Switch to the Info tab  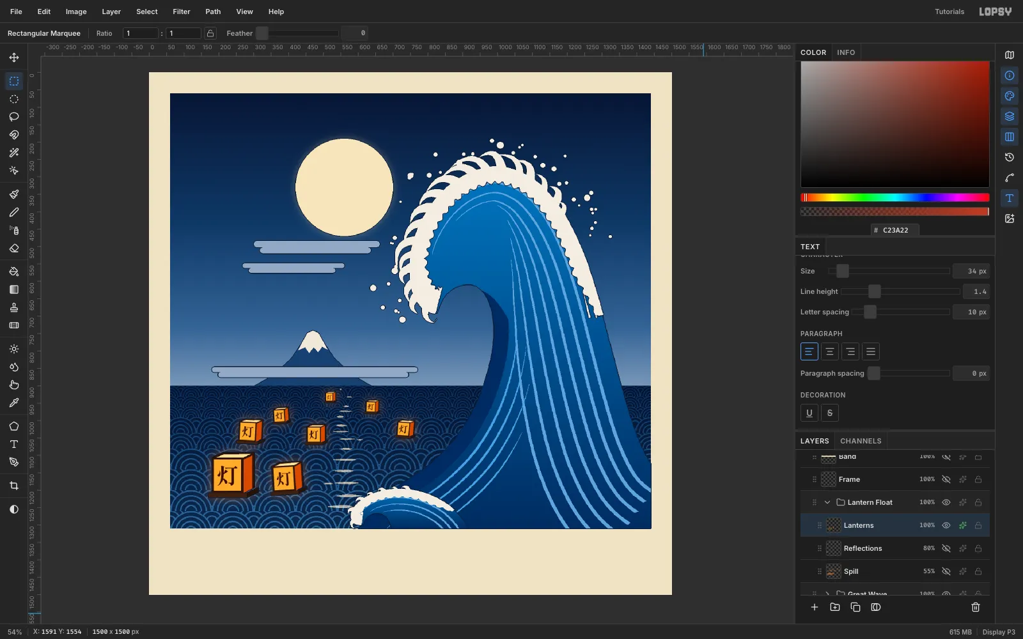point(846,52)
